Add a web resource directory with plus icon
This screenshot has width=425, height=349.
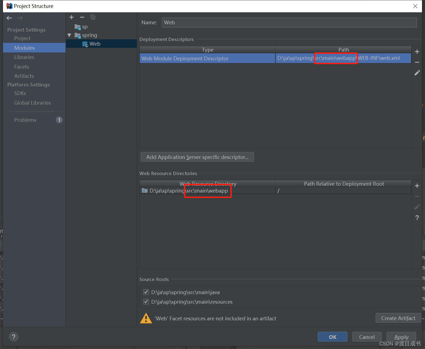[417, 186]
